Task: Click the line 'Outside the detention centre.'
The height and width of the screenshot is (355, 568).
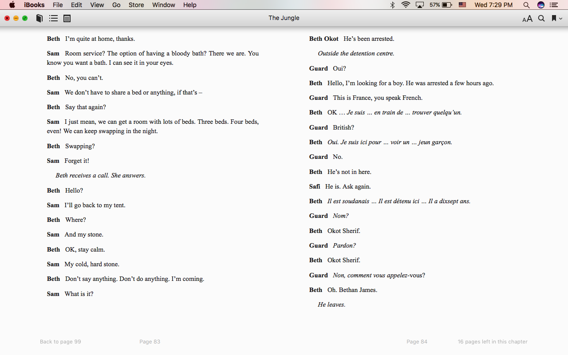Action: point(356,54)
